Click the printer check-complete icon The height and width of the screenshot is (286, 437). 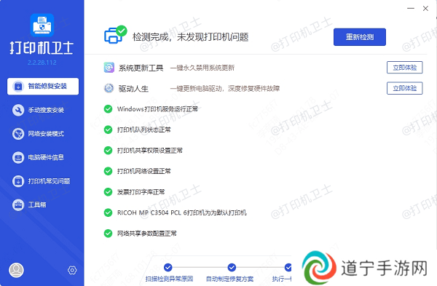(x=115, y=35)
